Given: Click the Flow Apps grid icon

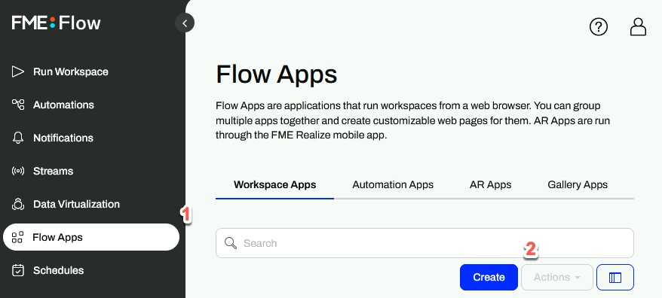Looking at the screenshot, I should pos(17,237).
